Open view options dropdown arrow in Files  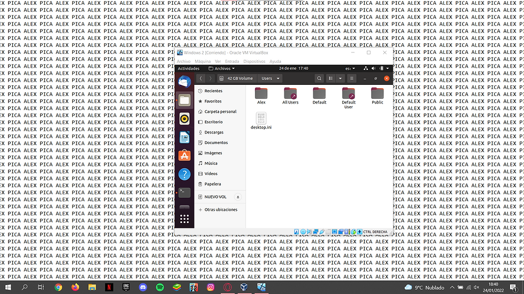pyautogui.click(x=340, y=78)
